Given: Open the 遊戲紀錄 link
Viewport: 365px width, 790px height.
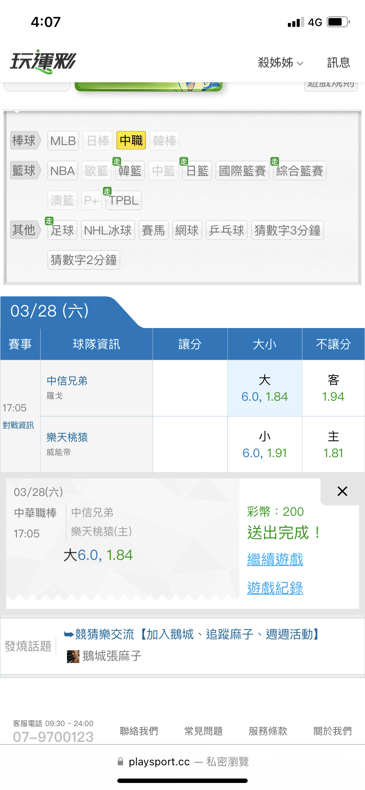Looking at the screenshot, I should point(275,588).
